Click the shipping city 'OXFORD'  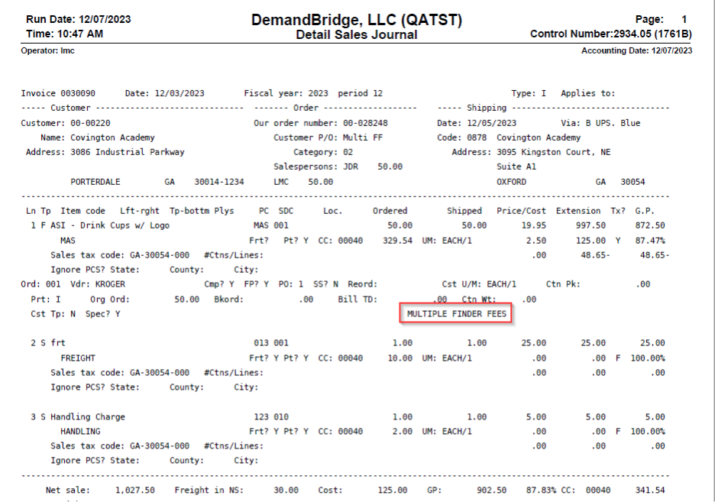pyautogui.click(x=511, y=182)
